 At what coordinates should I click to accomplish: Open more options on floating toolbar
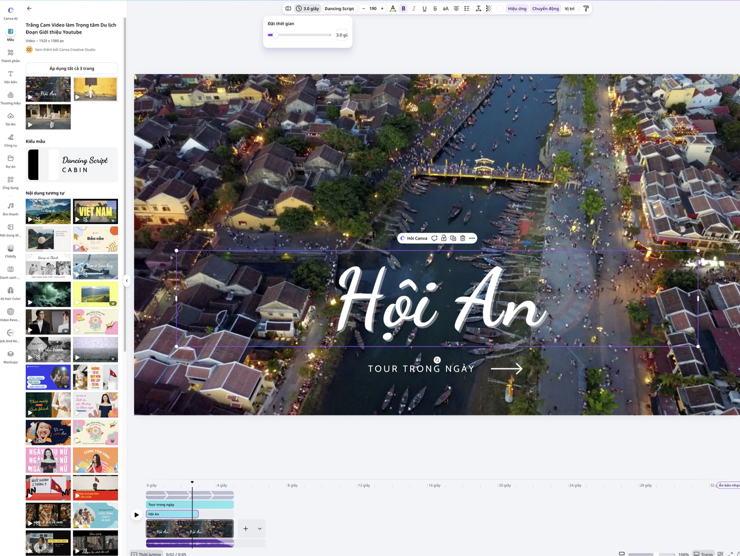pyautogui.click(x=472, y=238)
